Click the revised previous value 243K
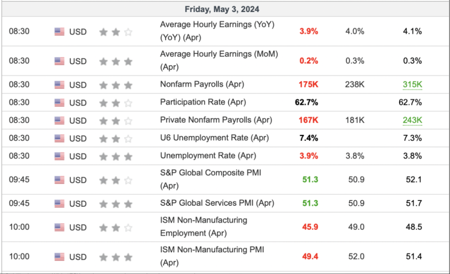Screen dimensions: 450x274 412,120
